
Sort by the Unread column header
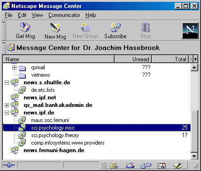(x=133, y=59)
